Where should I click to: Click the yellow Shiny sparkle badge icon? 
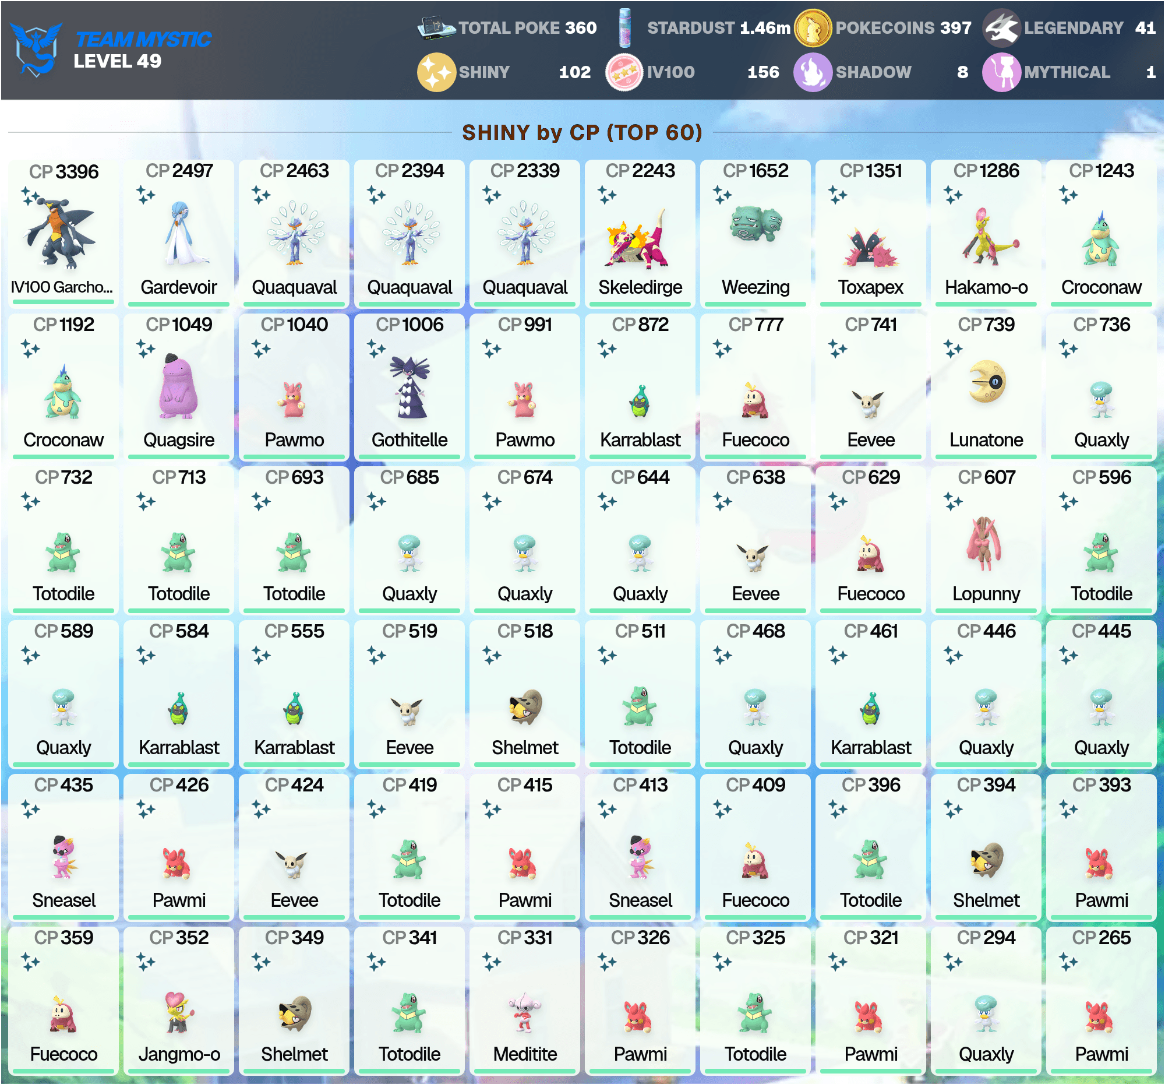coord(436,72)
